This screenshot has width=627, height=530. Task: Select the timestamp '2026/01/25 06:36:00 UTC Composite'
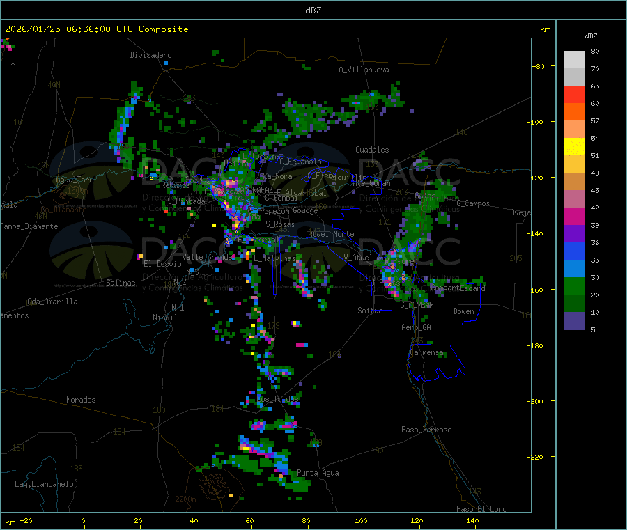click(96, 29)
